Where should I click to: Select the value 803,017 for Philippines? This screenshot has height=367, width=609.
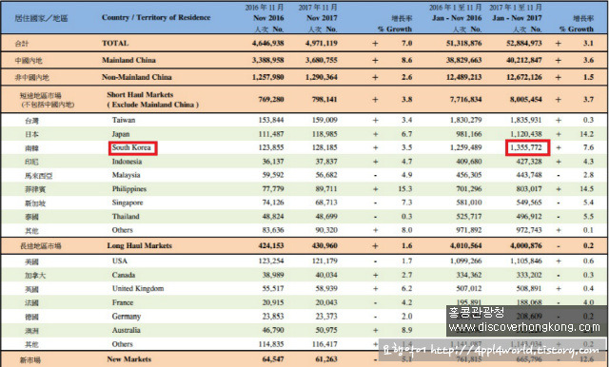click(529, 189)
